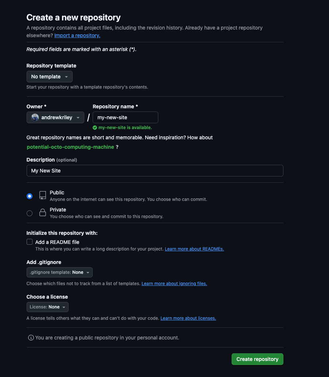The width and height of the screenshot is (329, 377).
Task: Open Learn more about READMEs link
Action: point(194,249)
